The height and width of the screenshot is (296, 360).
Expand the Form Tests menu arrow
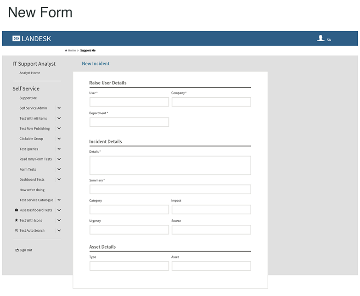pyautogui.click(x=59, y=169)
